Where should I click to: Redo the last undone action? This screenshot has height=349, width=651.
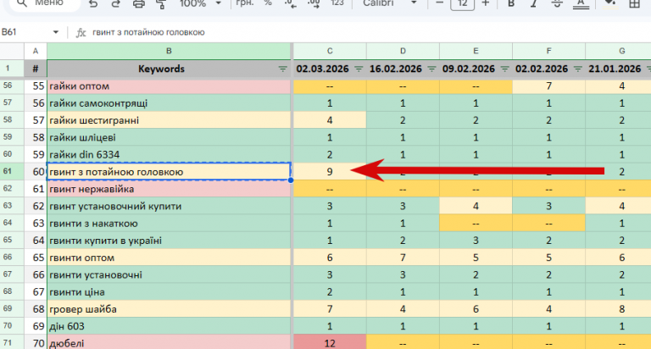(x=116, y=3)
